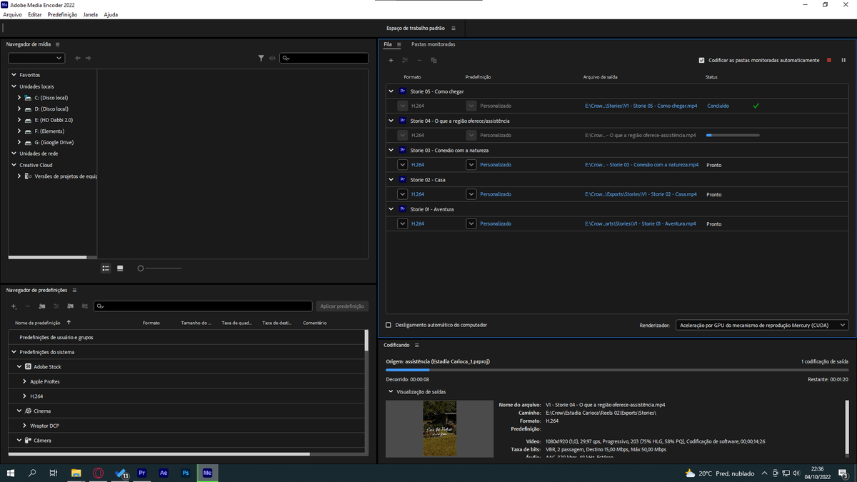Open the preset dropdown for Storie 02 - Casa
This screenshot has width=857, height=482.
[471, 194]
